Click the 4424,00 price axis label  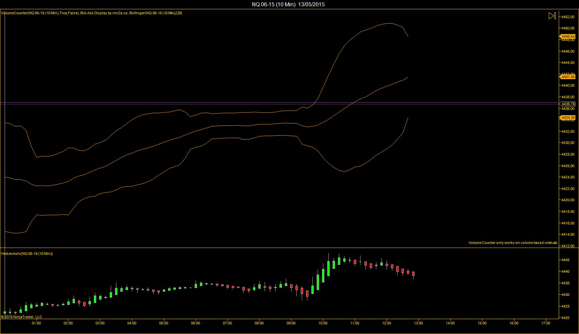(x=568, y=177)
